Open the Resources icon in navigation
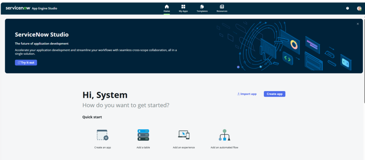 pyautogui.click(x=222, y=7)
